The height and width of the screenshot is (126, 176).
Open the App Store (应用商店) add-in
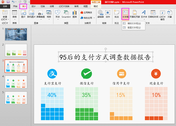point(86,12)
